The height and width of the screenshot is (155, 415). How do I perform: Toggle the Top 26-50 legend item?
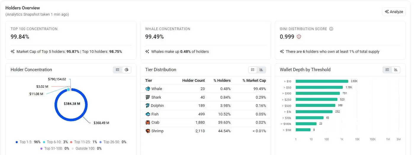[x=113, y=142]
